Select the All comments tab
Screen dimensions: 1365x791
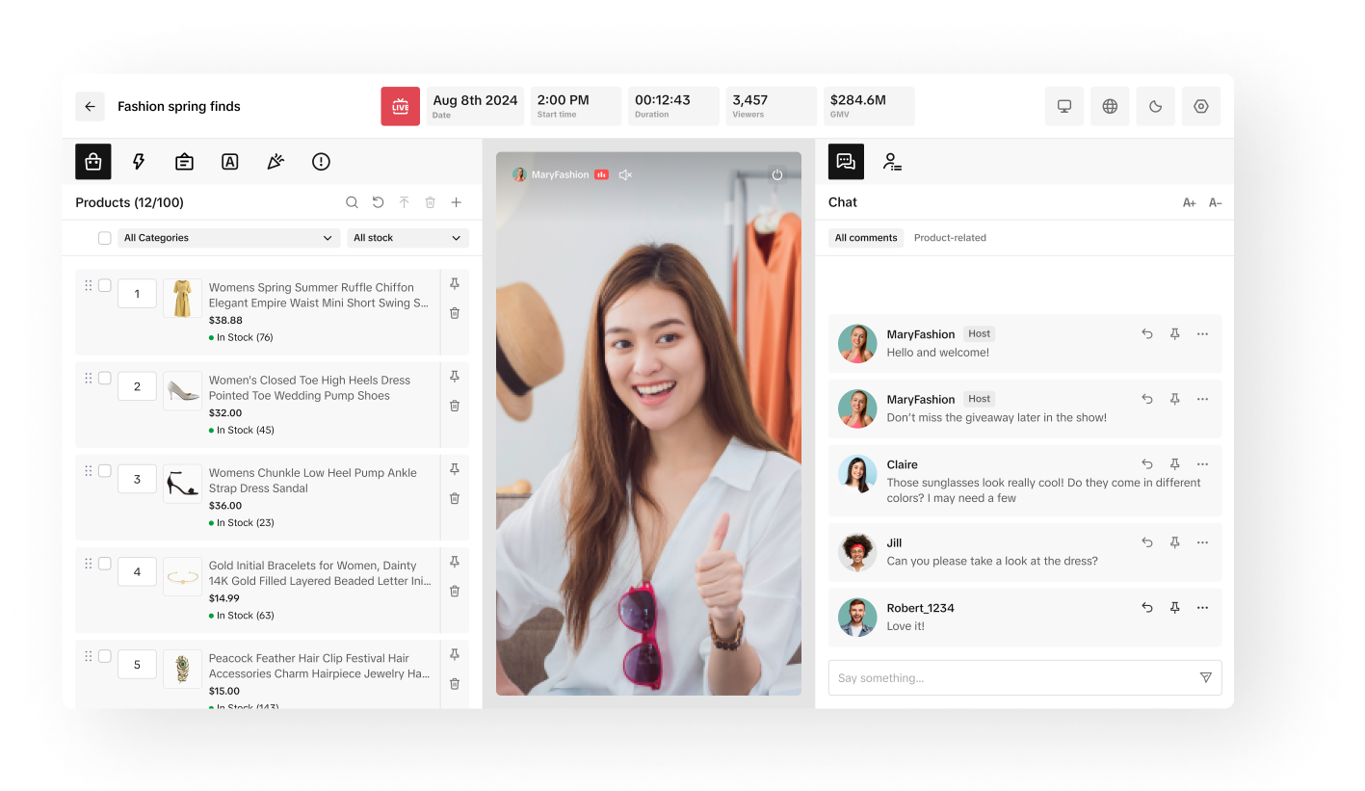(865, 238)
